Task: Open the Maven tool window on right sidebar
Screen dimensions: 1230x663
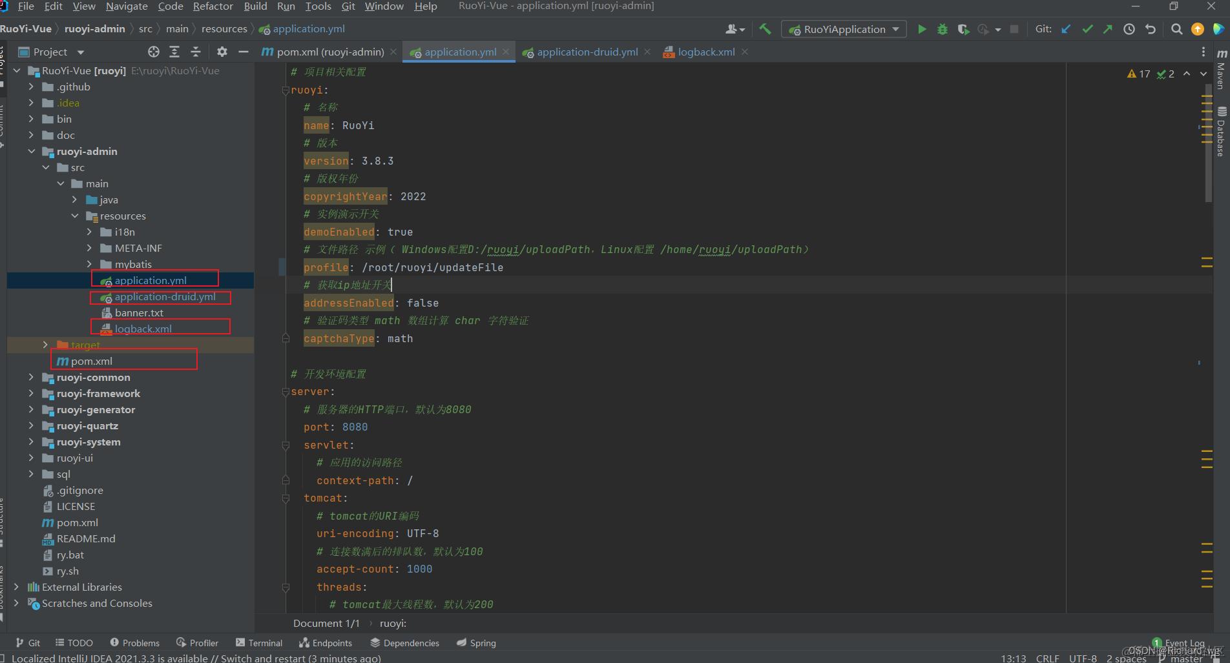Action: tap(1221, 71)
